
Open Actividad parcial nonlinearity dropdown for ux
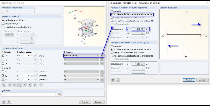(82, 55)
